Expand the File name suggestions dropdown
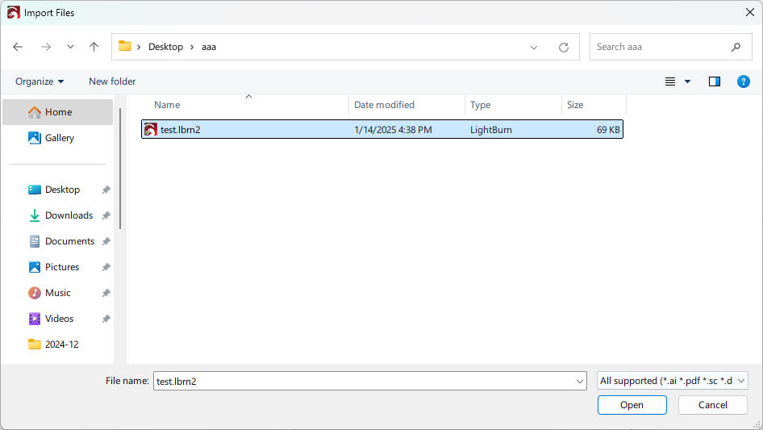Viewport: 763px width, 430px height. [x=580, y=381]
